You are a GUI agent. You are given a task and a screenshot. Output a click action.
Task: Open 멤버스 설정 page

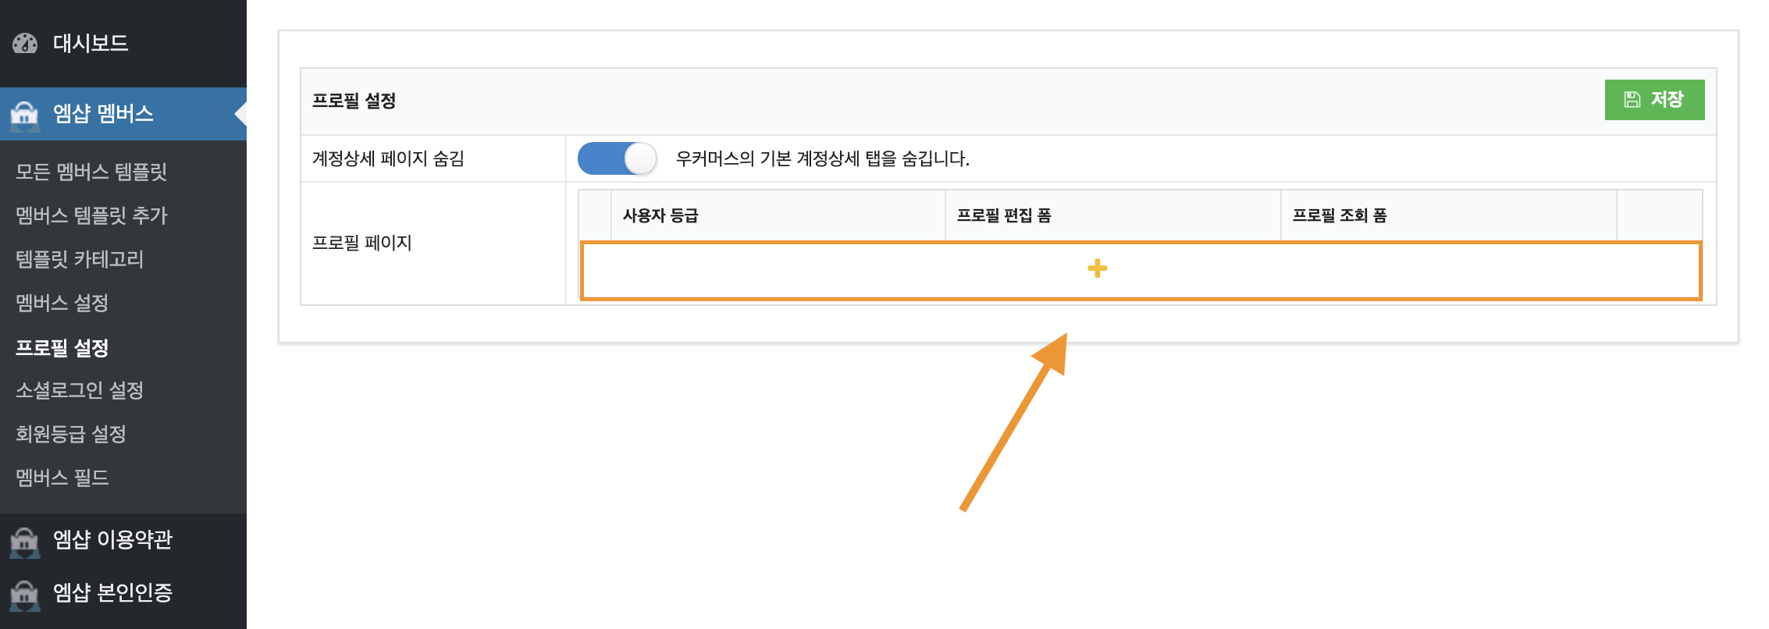(x=62, y=303)
